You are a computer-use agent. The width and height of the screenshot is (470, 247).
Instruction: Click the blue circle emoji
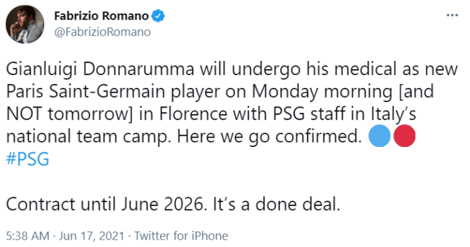point(379,136)
